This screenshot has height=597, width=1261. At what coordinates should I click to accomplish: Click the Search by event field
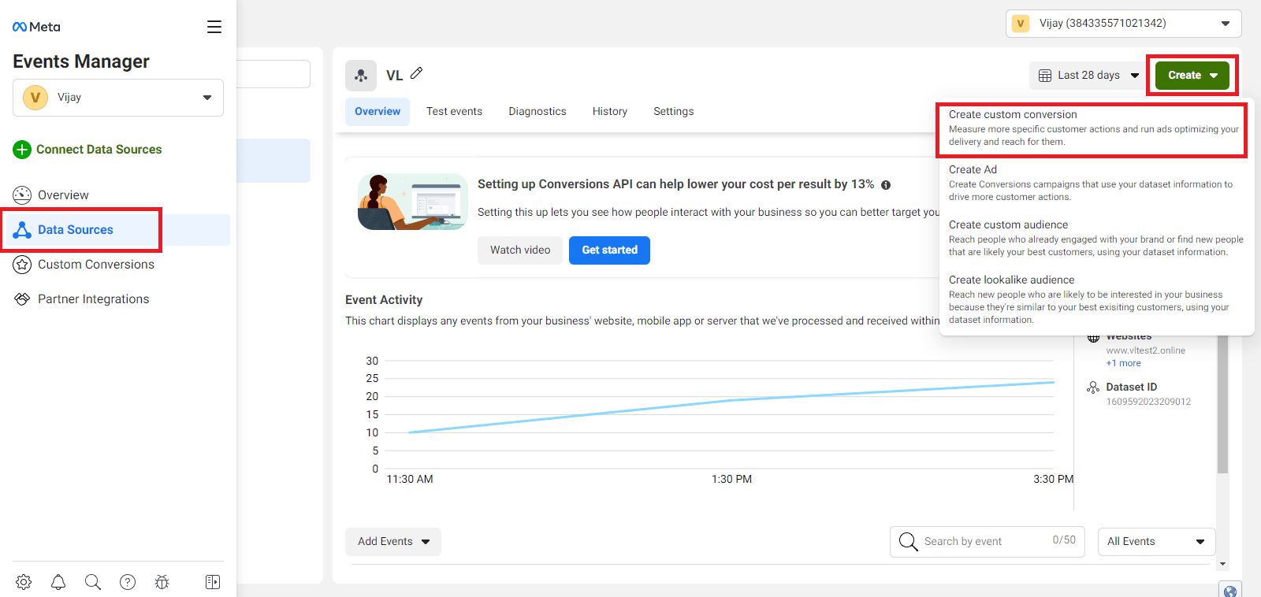(985, 542)
